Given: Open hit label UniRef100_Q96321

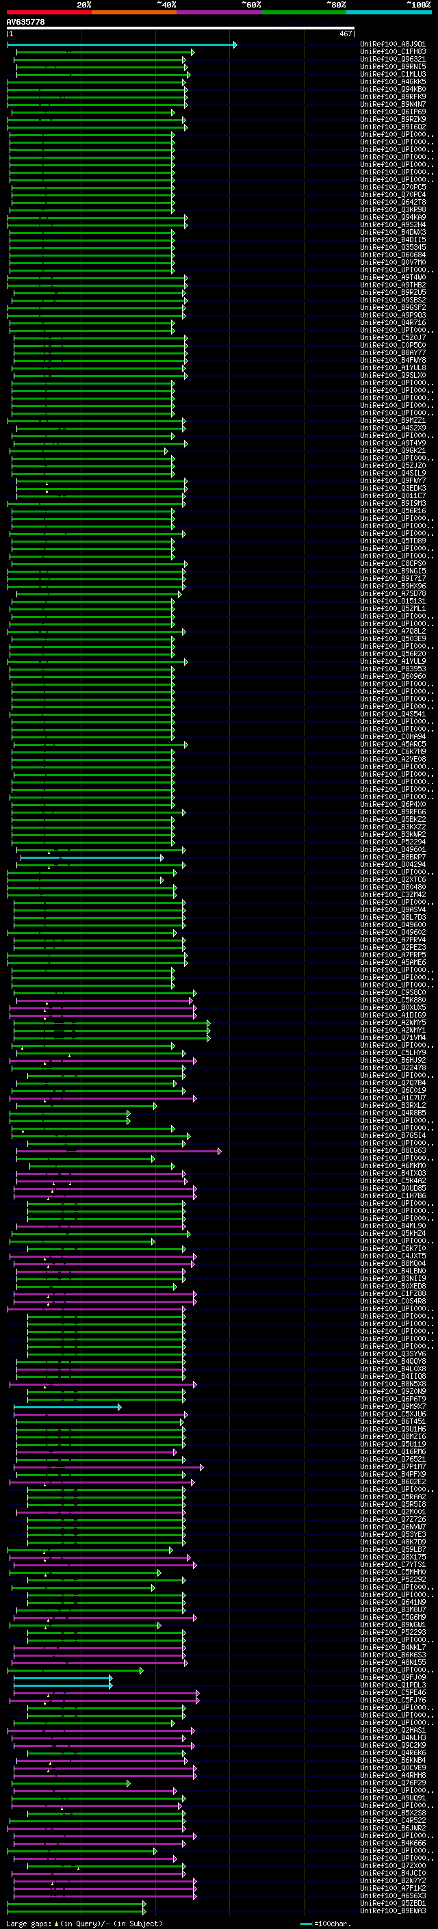Looking at the screenshot, I should coord(393,59).
